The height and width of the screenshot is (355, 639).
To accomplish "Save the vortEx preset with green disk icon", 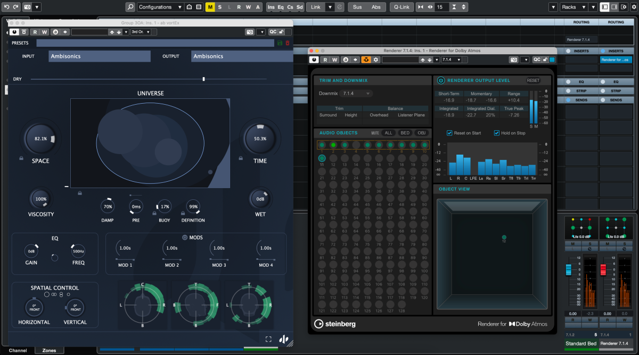I will point(280,43).
